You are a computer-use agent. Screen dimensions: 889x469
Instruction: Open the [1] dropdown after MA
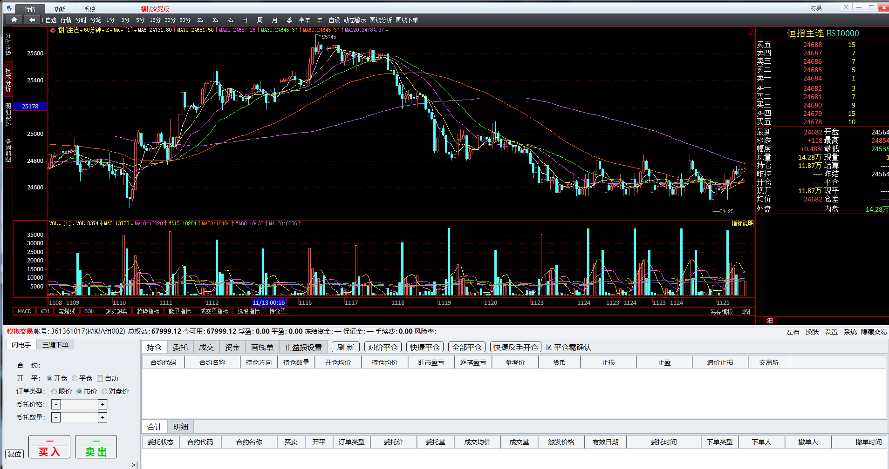pos(130,30)
